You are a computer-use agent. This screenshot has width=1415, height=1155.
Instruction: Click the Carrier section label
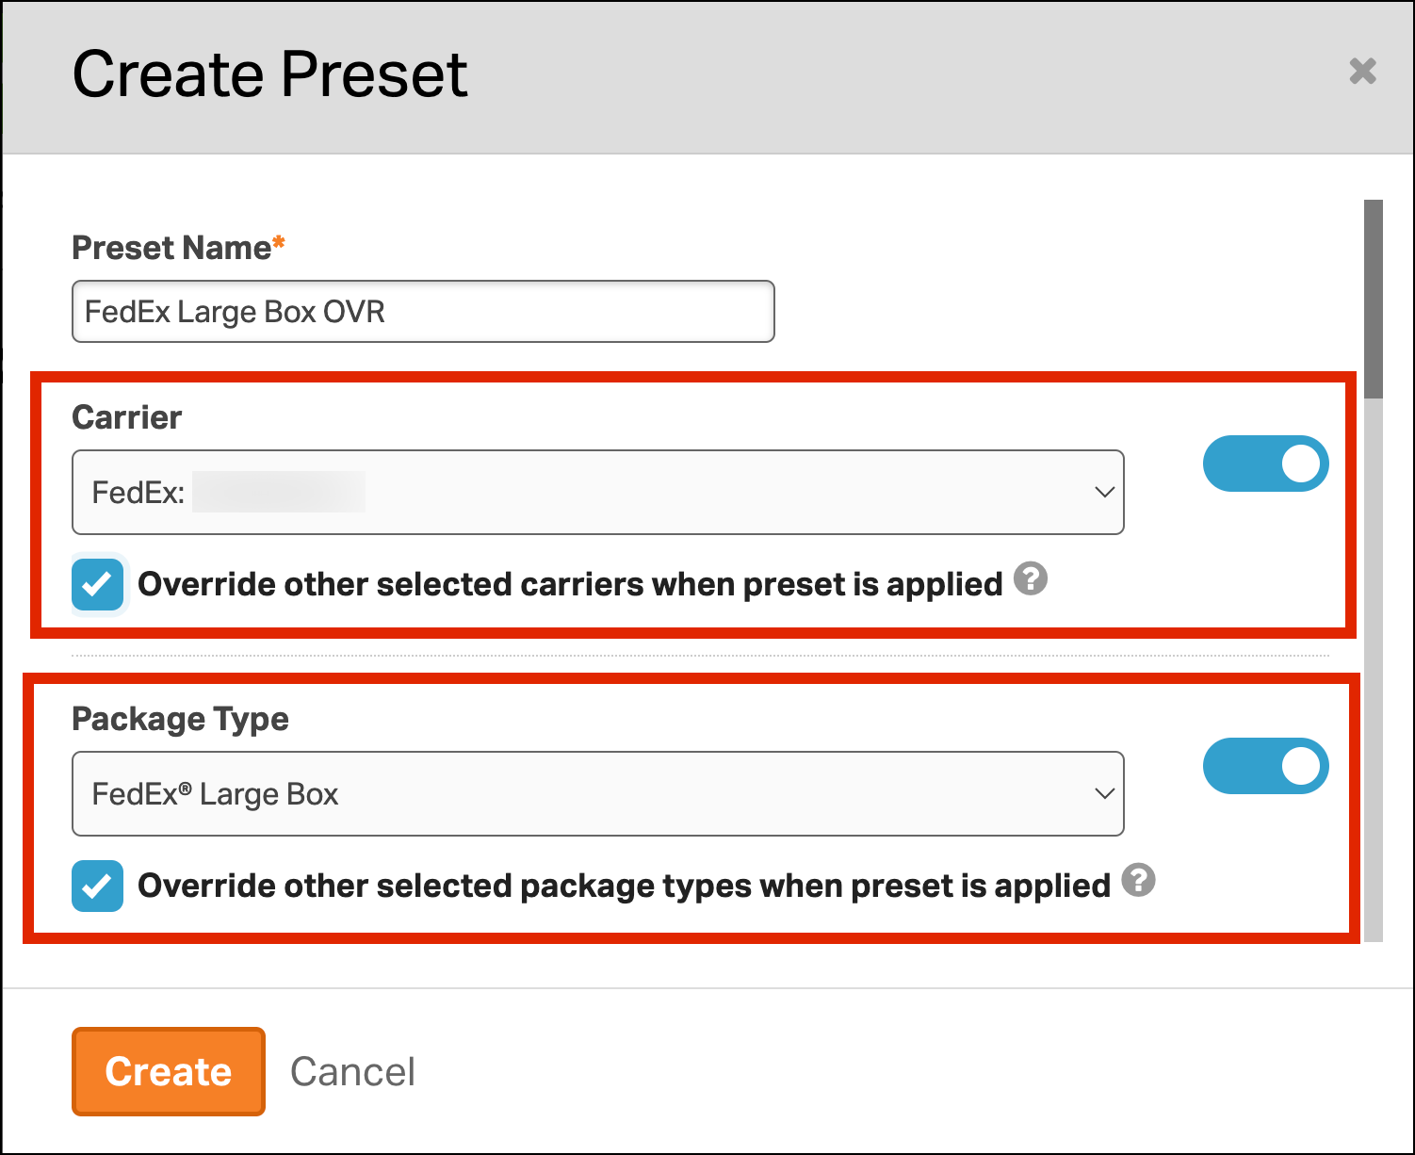coord(127,417)
